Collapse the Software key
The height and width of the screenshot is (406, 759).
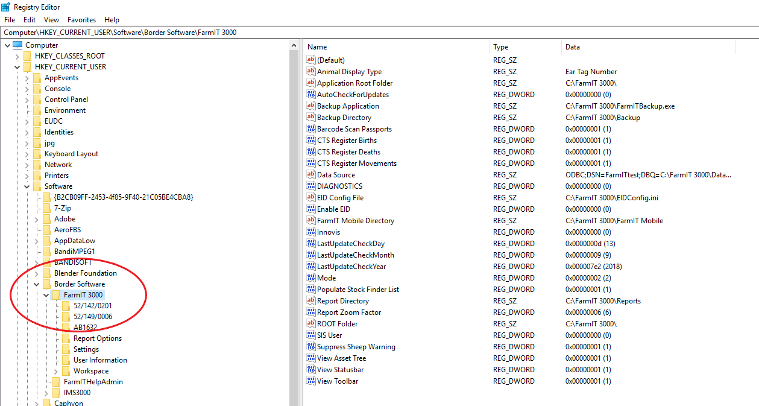click(x=27, y=186)
